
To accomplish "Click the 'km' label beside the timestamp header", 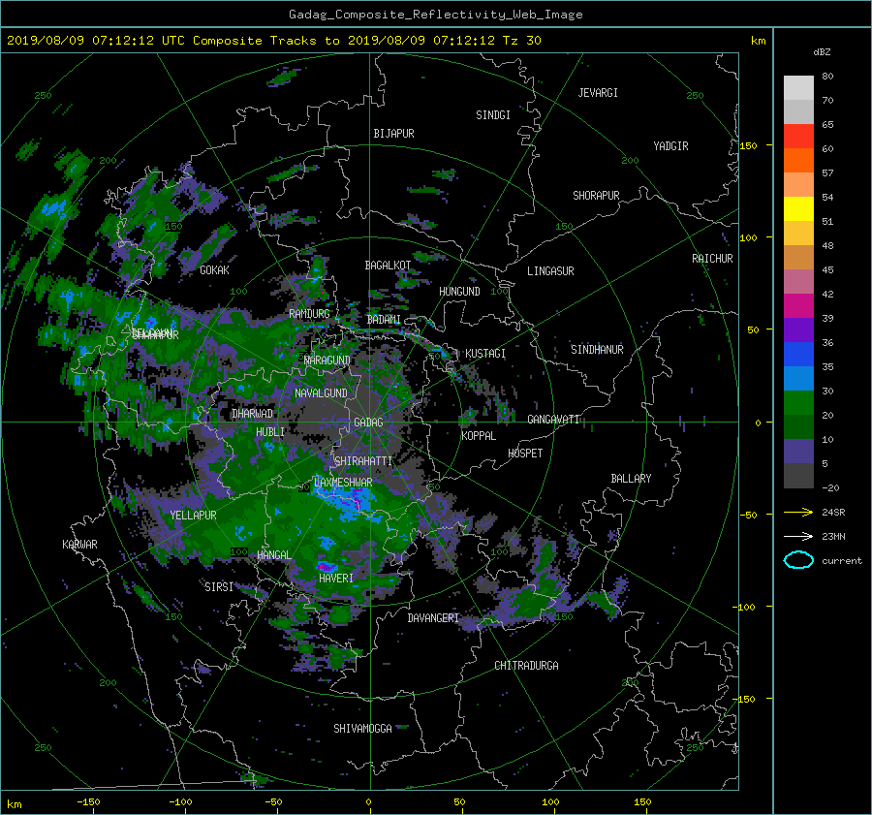I will [758, 41].
